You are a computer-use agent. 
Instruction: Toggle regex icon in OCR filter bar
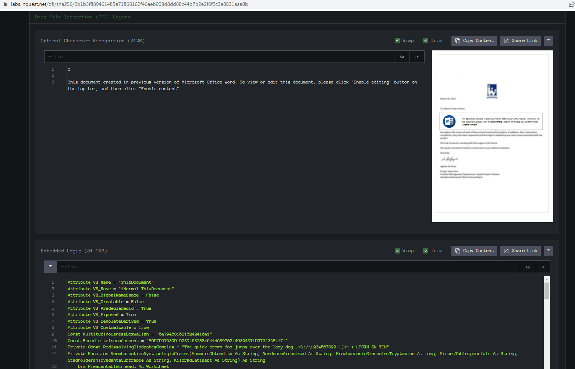[417, 57]
